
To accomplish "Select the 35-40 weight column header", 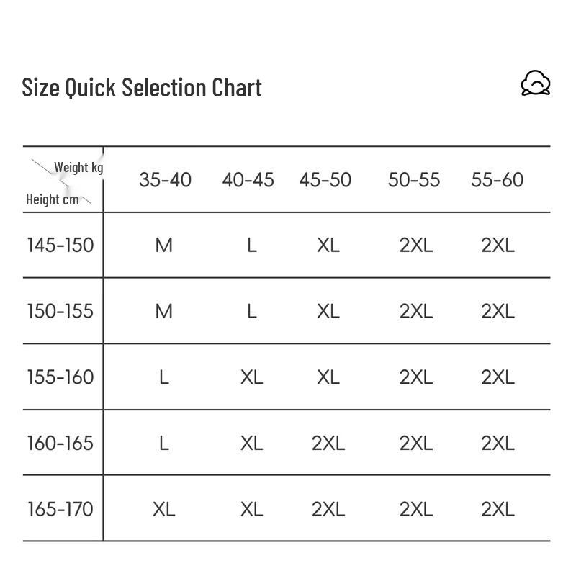I will [x=165, y=179].
